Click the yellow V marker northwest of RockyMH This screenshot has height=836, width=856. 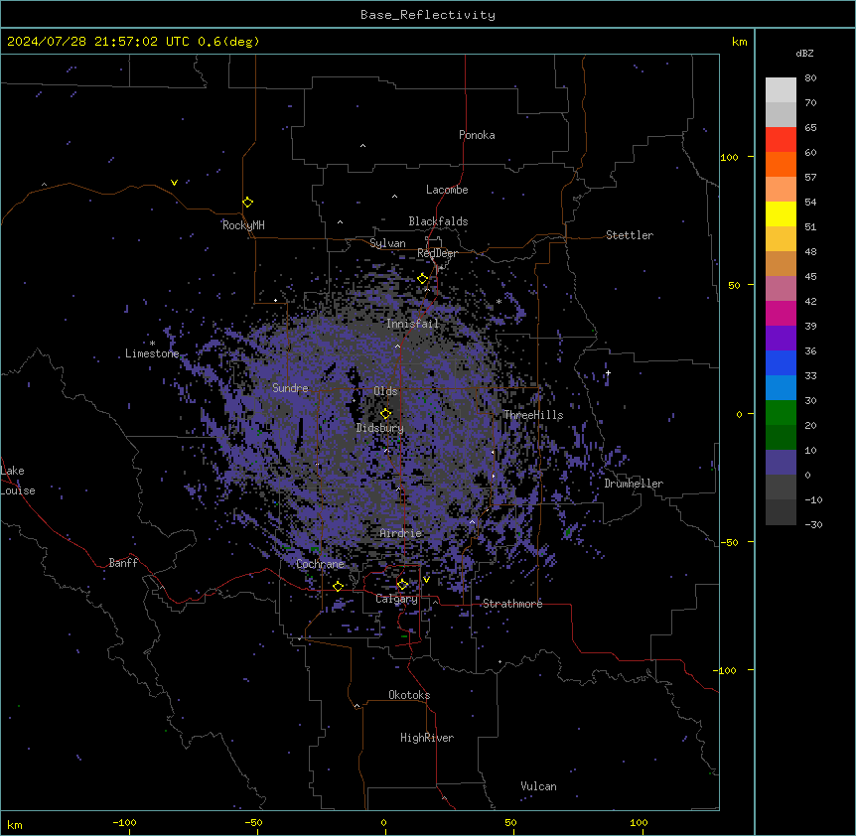coord(174,183)
